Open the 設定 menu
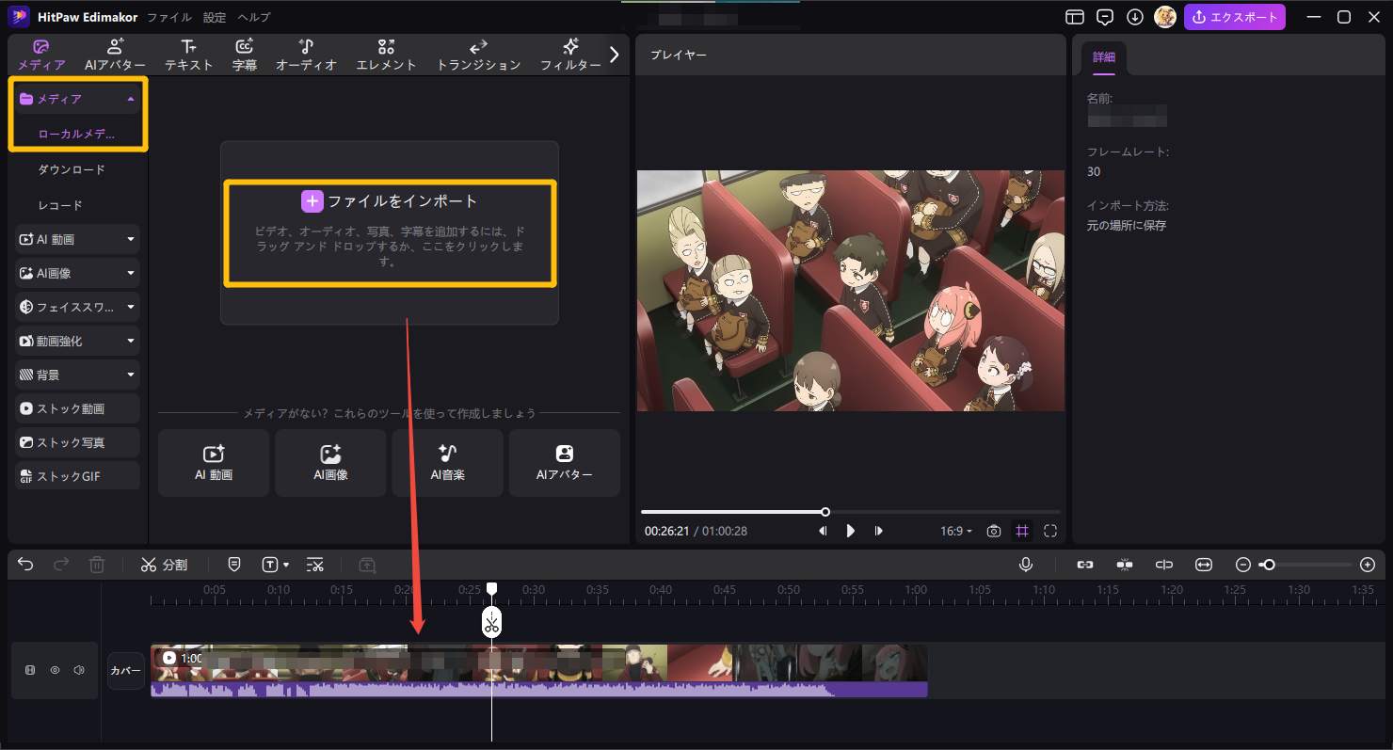Image resolution: width=1393 pixels, height=750 pixels. pyautogui.click(x=213, y=17)
